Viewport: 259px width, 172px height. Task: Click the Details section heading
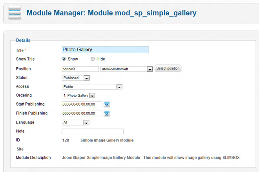(23, 40)
